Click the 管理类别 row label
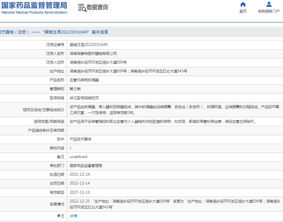The height and width of the screenshot is (222, 283). click(57, 89)
